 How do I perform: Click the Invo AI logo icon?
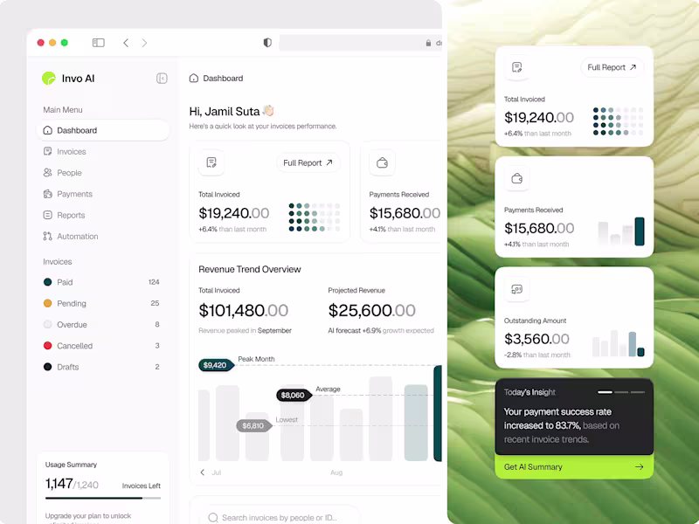click(48, 78)
